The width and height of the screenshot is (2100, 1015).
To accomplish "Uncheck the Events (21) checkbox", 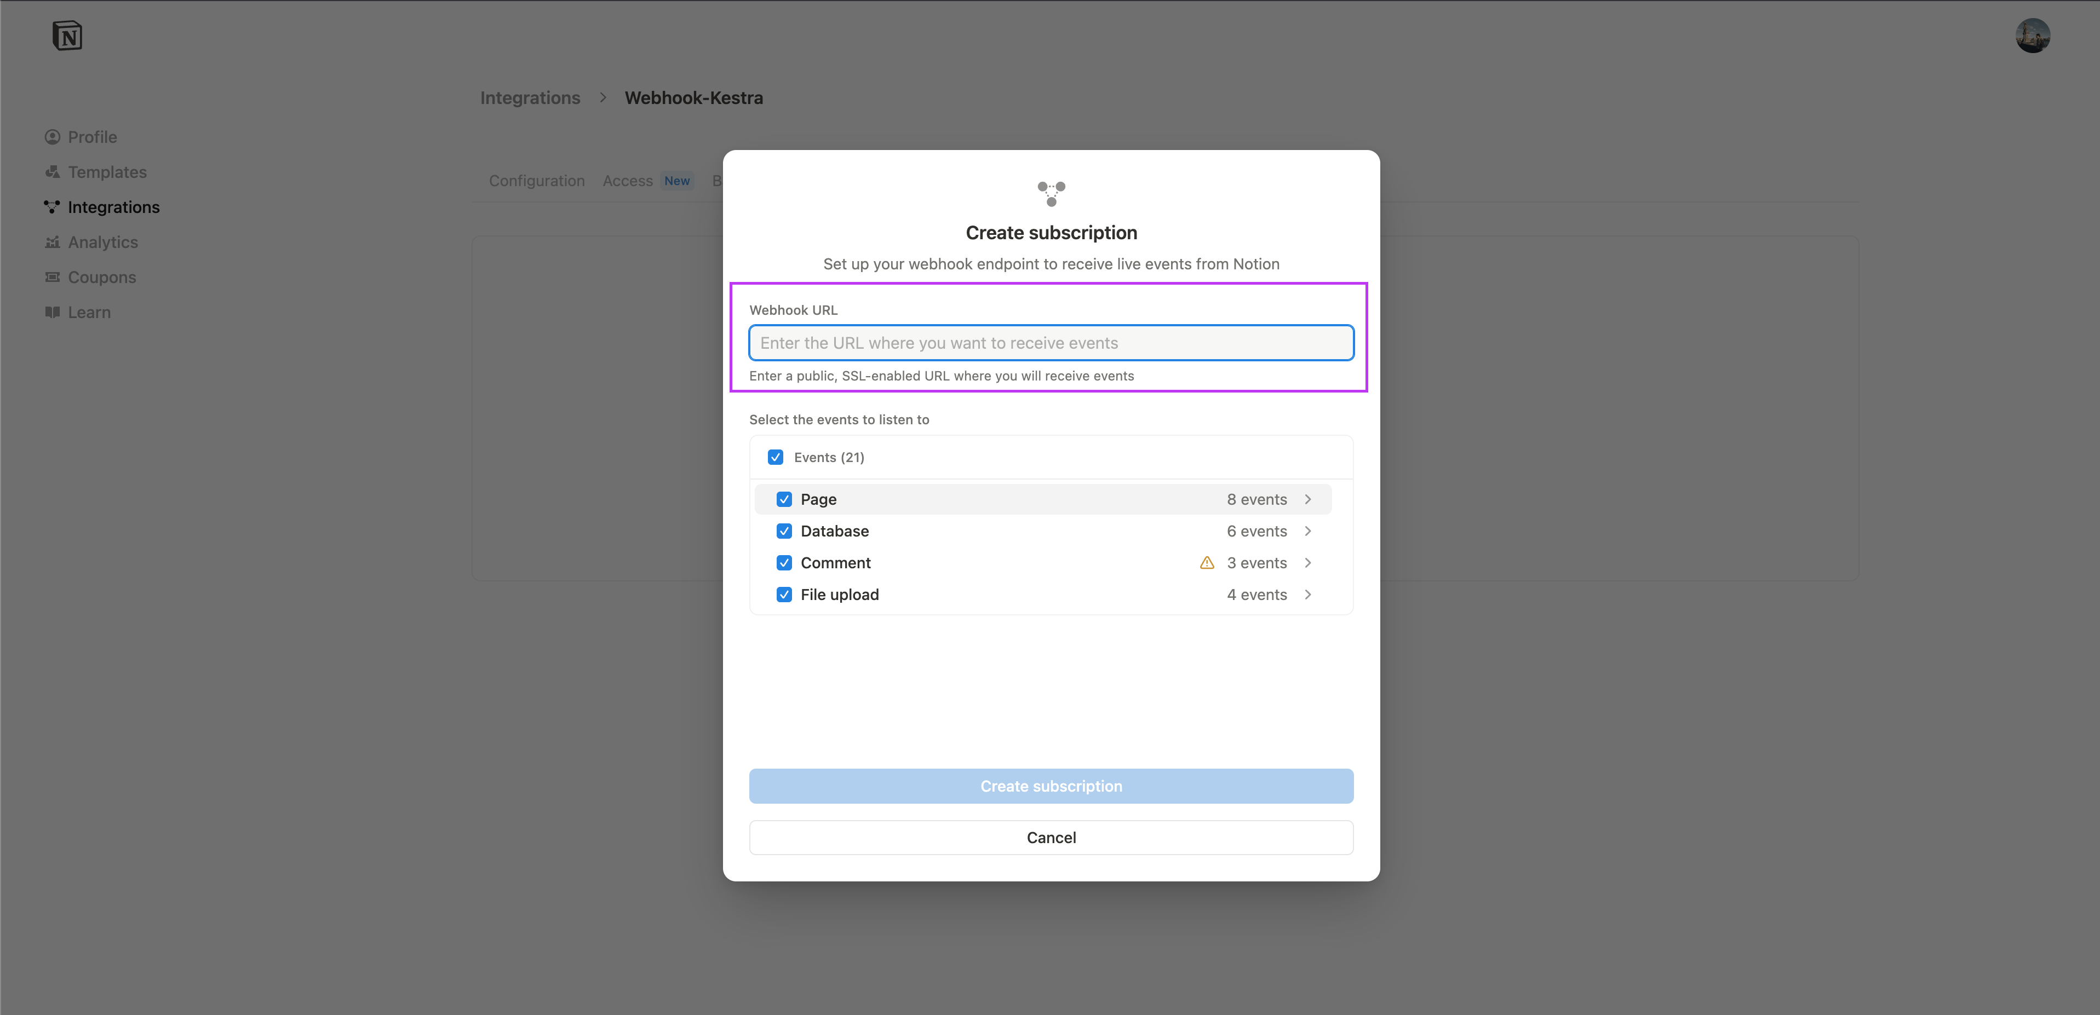I will 775,457.
